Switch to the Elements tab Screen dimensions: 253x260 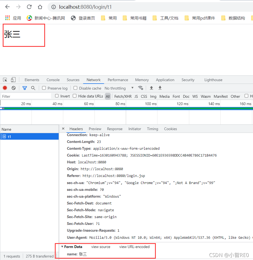pyautogui.click(x=32, y=80)
